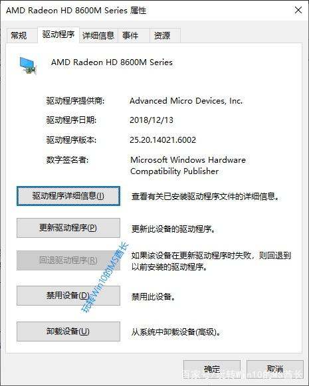Cancel the dialog with 取消
The height and width of the screenshot is (386, 309).
click(x=274, y=369)
